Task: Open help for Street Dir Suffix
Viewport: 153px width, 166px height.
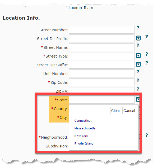Action: point(147,63)
